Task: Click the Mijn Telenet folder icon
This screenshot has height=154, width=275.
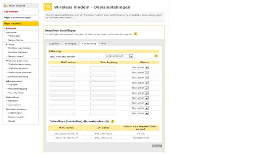Action: click(5, 5)
